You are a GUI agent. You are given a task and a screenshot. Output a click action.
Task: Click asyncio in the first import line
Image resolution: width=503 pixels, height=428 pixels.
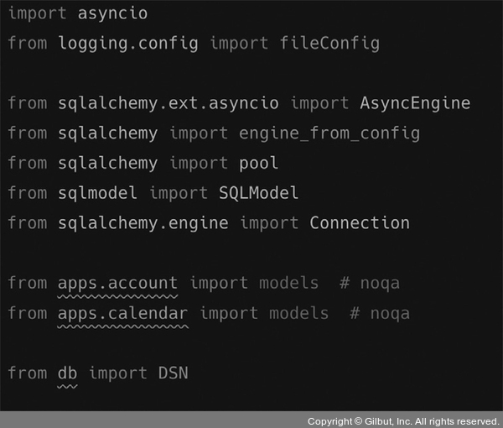tap(112, 14)
